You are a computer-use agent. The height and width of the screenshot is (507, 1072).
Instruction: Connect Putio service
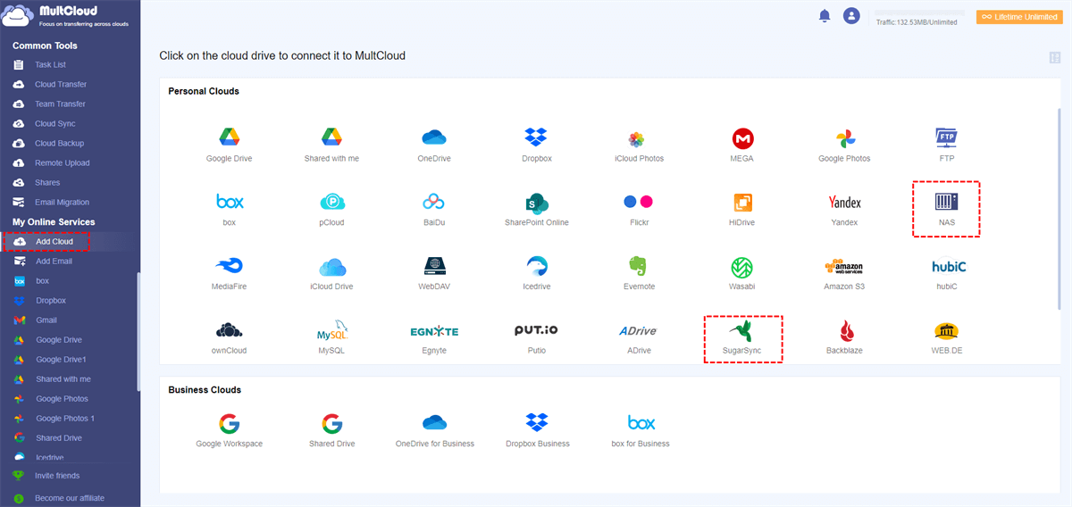[536, 330]
